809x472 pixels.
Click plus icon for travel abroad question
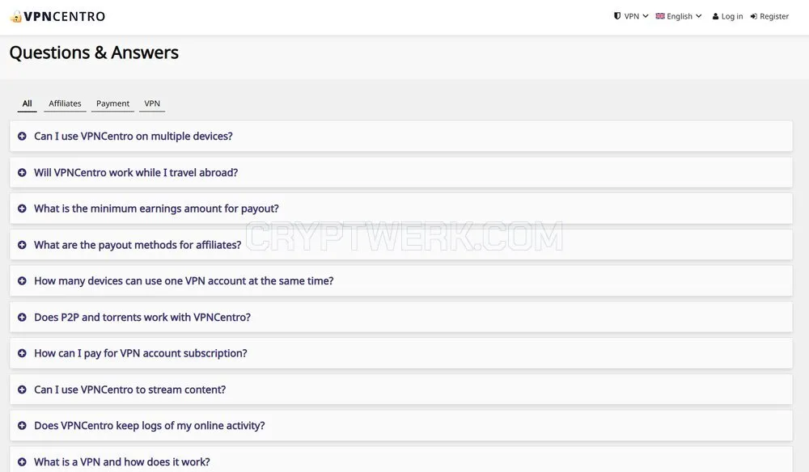(x=22, y=173)
